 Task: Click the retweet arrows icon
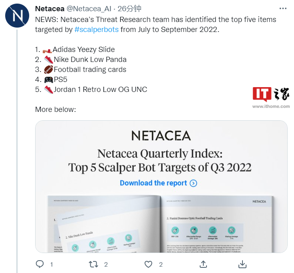[x=93, y=264]
